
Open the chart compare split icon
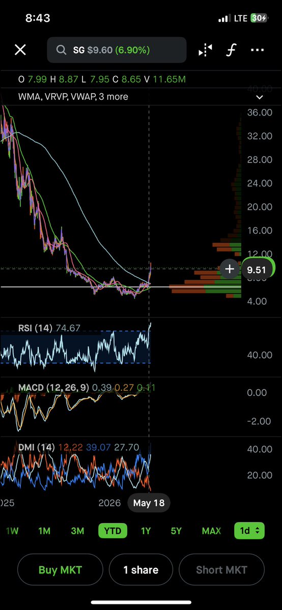(205, 50)
